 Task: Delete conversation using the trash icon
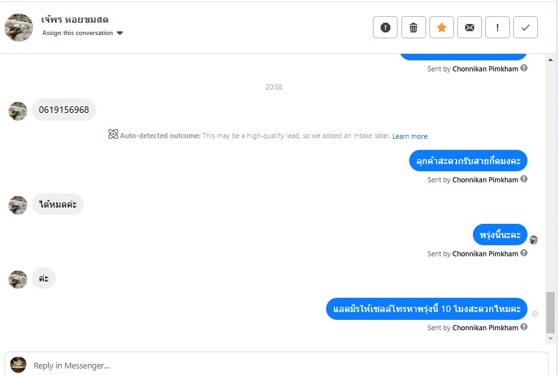point(413,27)
